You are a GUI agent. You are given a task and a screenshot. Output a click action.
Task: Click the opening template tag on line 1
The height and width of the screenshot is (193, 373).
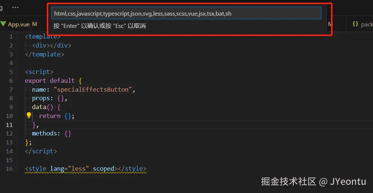click(x=43, y=37)
